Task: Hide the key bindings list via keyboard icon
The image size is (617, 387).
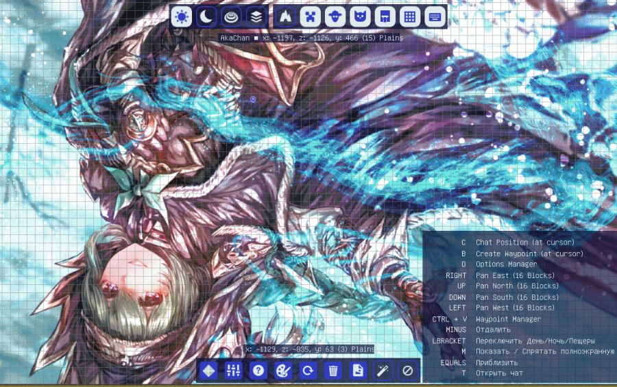Action: click(x=434, y=16)
